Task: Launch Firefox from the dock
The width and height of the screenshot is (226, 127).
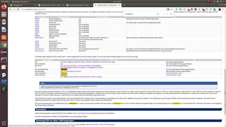Action: [4, 7]
